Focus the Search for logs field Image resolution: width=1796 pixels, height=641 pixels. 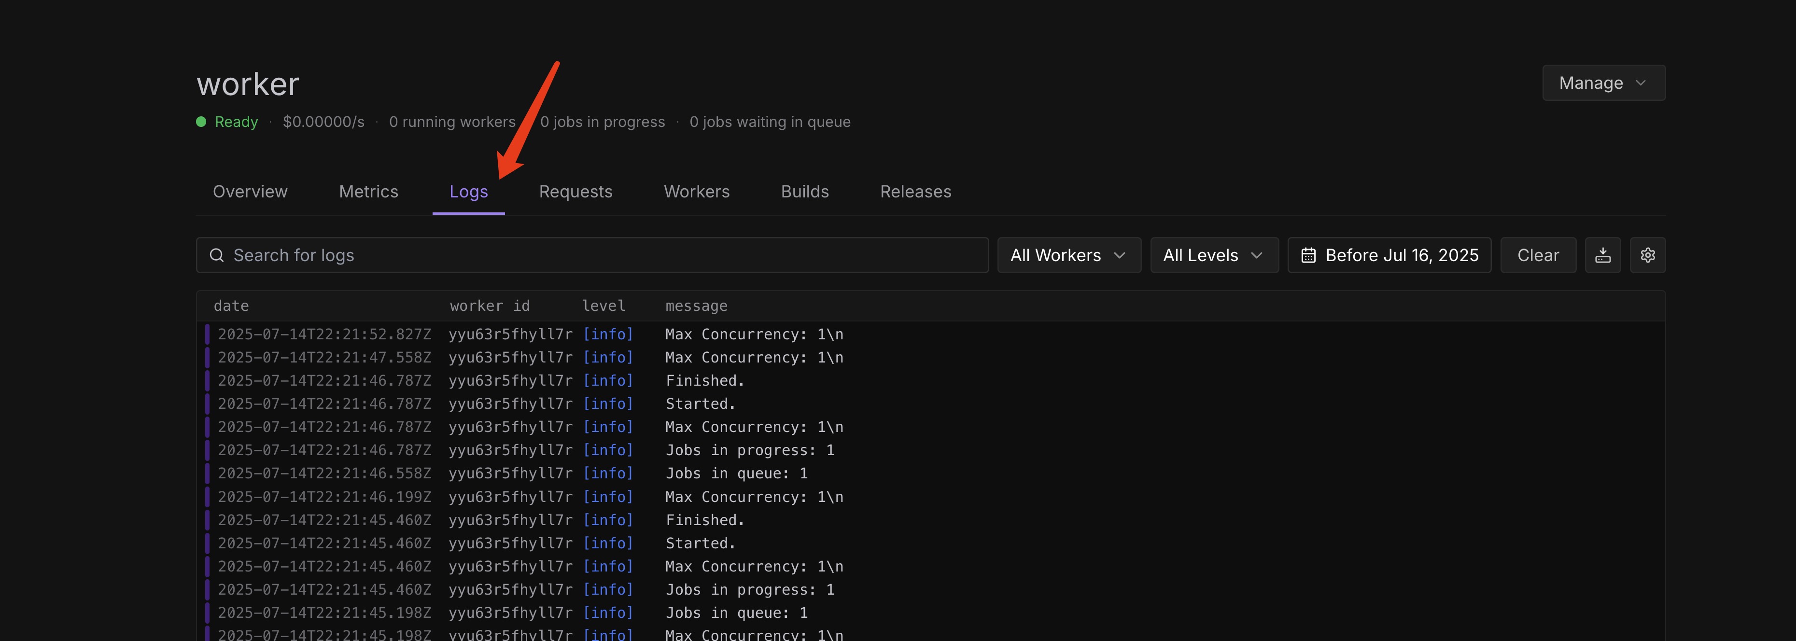click(x=600, y=255)
